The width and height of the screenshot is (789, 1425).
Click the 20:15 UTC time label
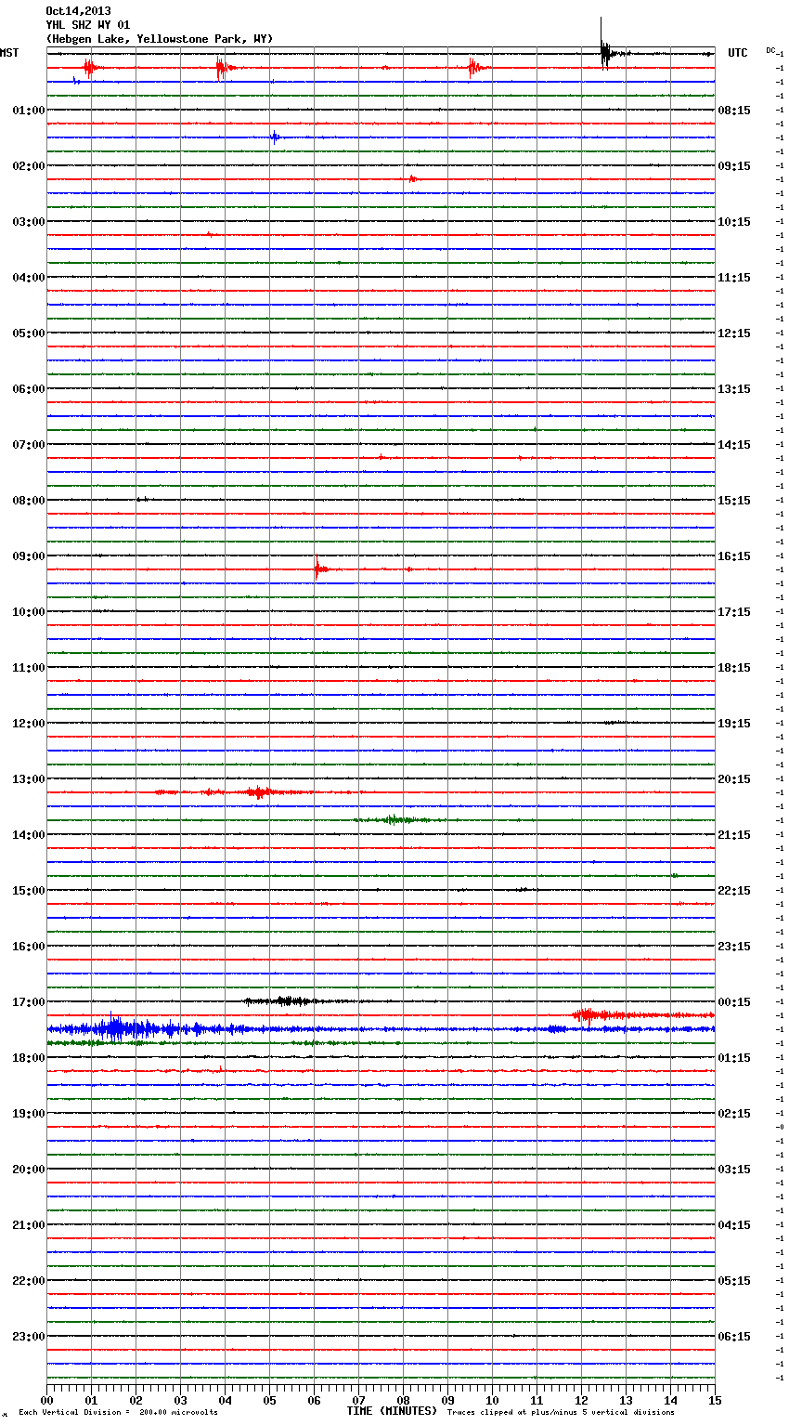coord(734,778)
